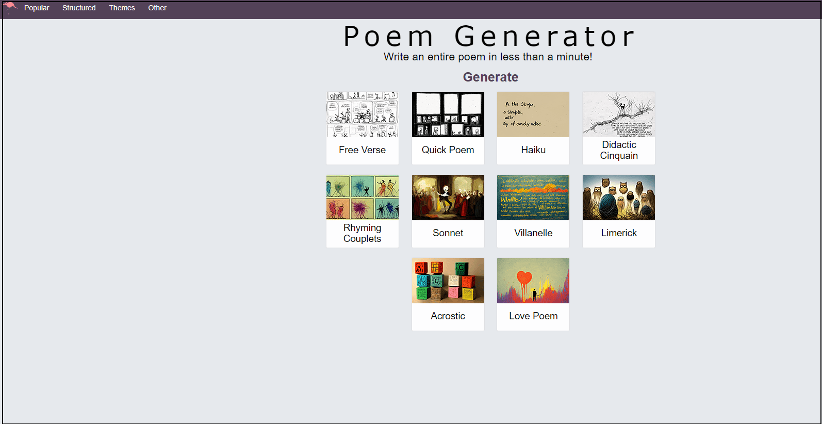Pick the Limerick owls image

click(x=618, y=198)
